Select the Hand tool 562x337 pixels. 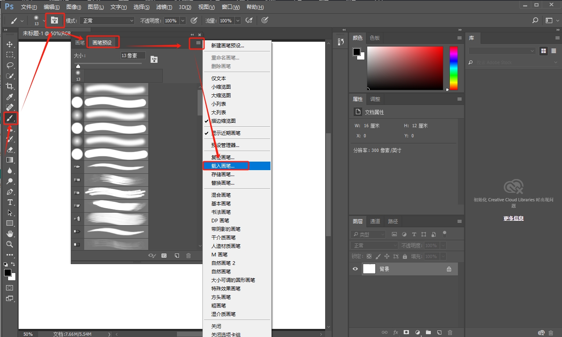tap(10, 234)
